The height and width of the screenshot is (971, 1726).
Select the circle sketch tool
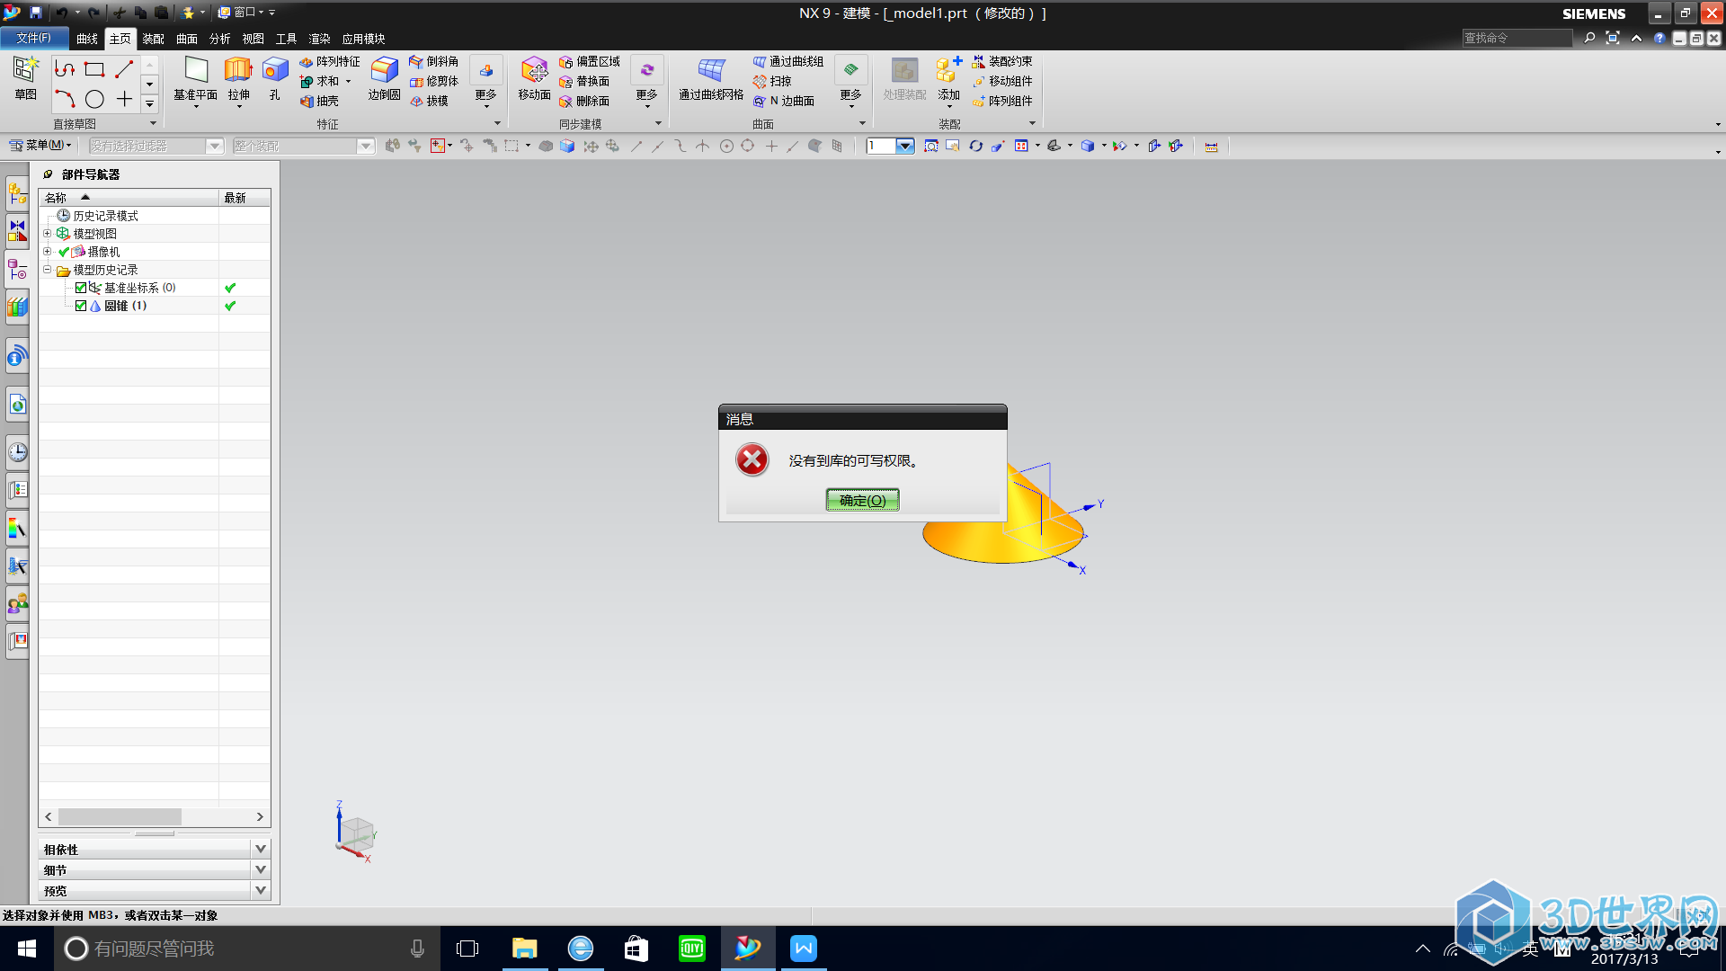pos(94,99)
